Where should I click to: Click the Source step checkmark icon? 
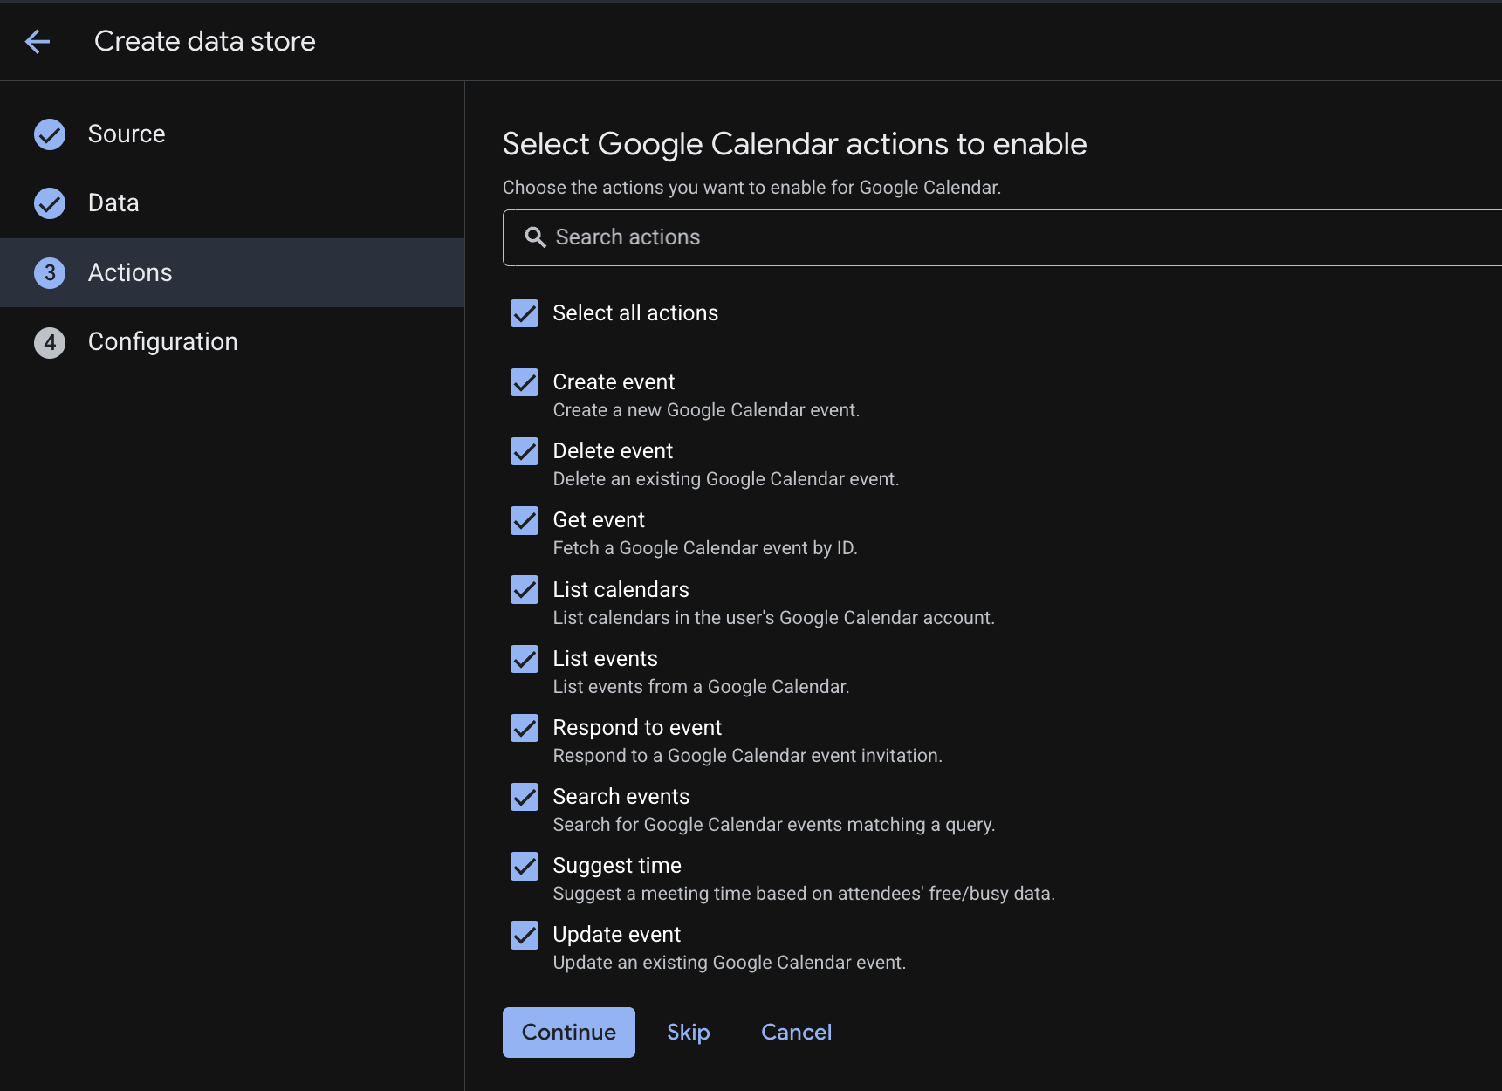50,134
